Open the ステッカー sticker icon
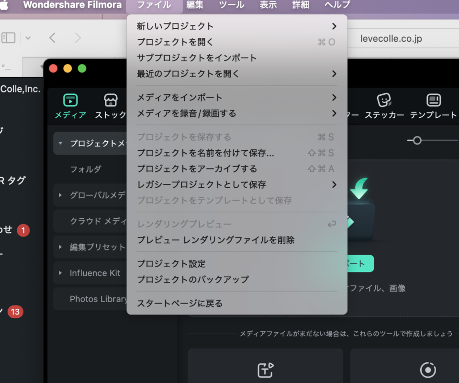The height and width of the screenshot is (383, 459). click(x=384, y=100)
